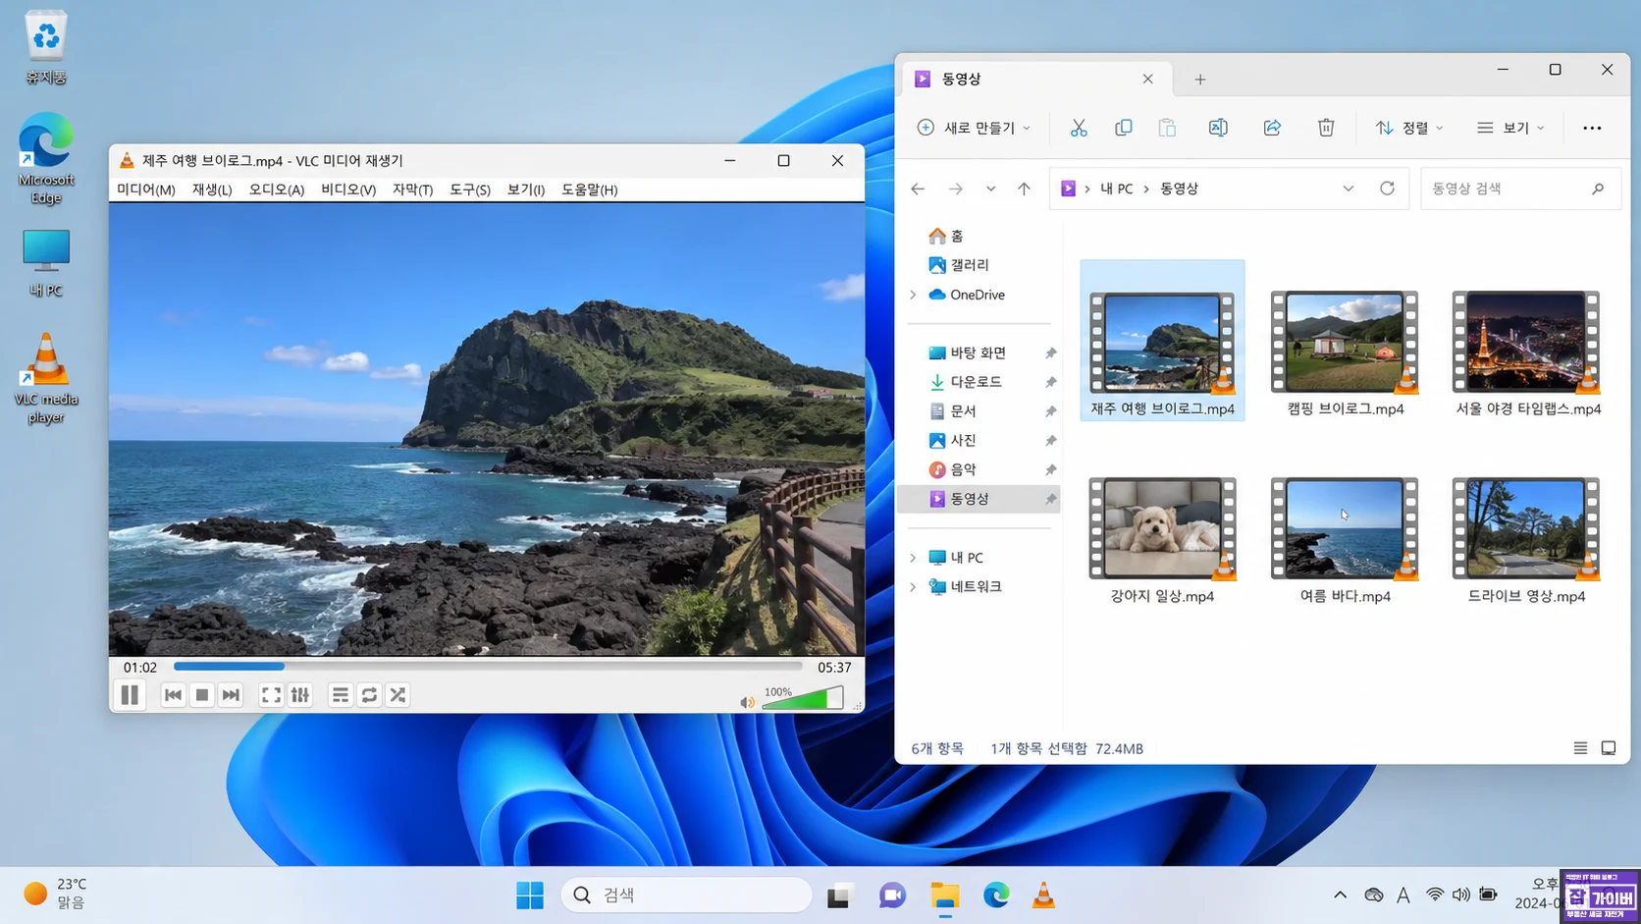
Task: Copy the selected file in Explorer
Action: (1124, 128)
